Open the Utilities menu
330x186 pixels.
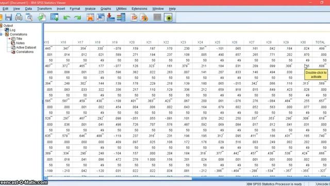click(121, 9)
